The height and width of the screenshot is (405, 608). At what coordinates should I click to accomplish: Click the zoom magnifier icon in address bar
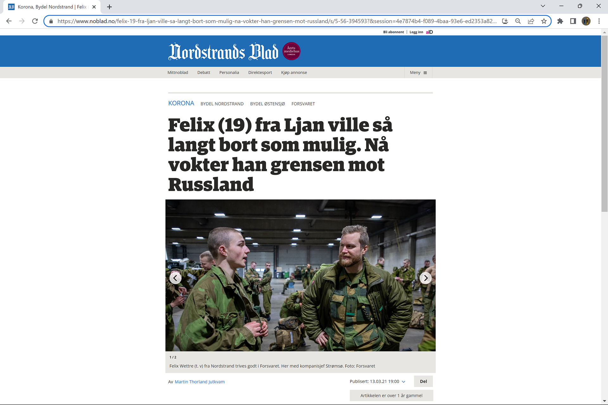click(518, 21)
